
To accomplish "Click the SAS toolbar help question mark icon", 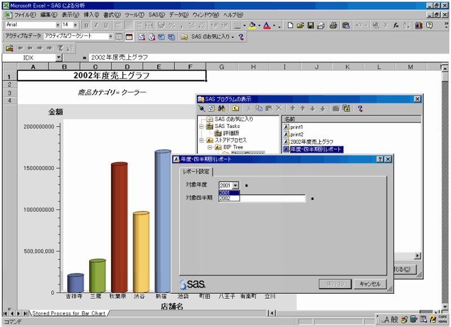I will coord(241,37).
